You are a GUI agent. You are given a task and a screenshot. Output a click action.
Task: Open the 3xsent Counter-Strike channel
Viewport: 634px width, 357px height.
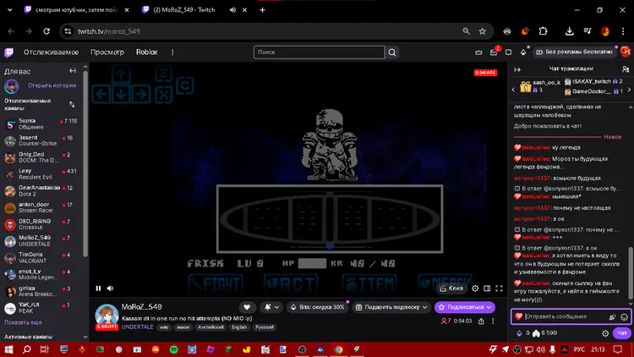pos(41,140)
